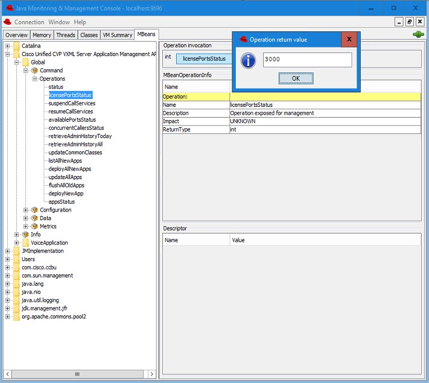The image size is (429, 383).
Task: Expand the Metrics node
Action: [x=26, y=227]
